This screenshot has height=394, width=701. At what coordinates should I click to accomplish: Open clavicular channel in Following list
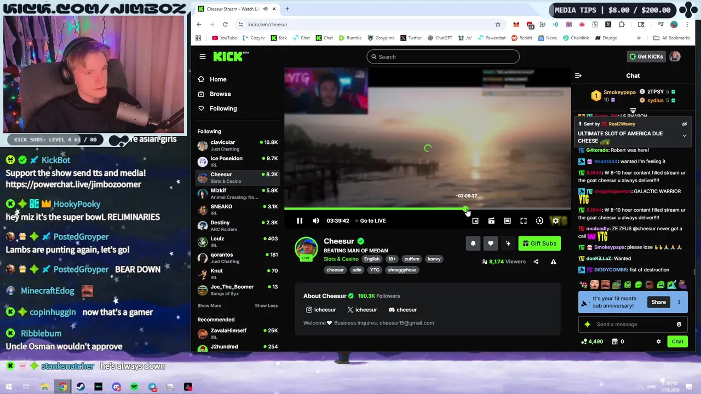[x=238, y=145]
